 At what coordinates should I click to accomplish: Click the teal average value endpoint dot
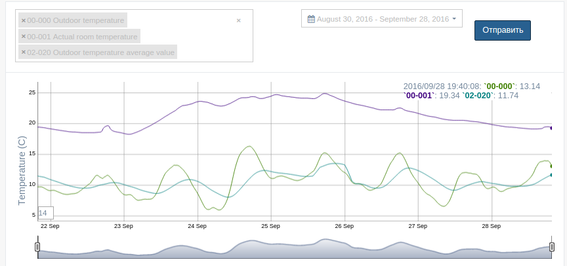pos(551,174)
